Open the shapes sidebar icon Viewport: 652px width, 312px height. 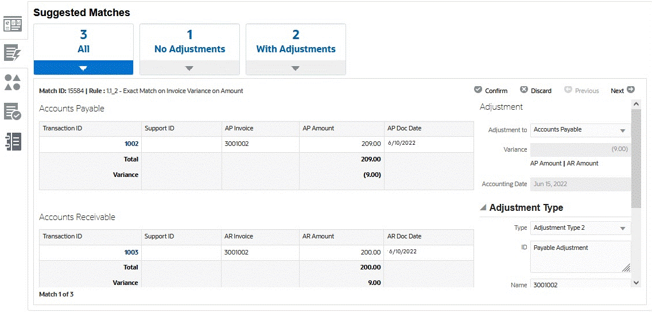click(x=13, y=82)
